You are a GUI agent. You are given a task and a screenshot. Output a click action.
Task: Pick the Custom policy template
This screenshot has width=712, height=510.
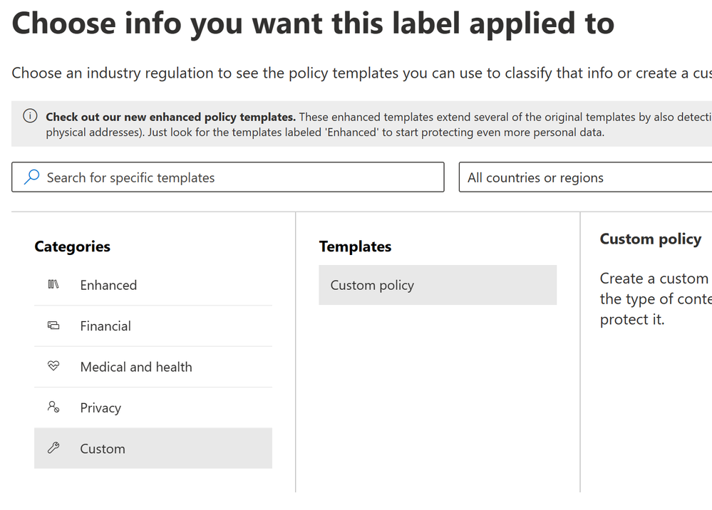(x=438, y=285)
